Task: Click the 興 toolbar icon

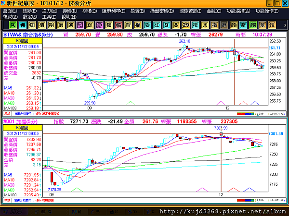Action: tap(205, 25)
